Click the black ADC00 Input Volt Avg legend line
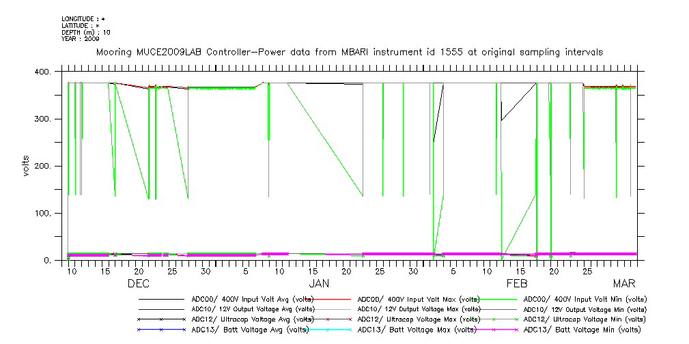The height and width of the screenshot is (344, 689). [x=161, y=299]
